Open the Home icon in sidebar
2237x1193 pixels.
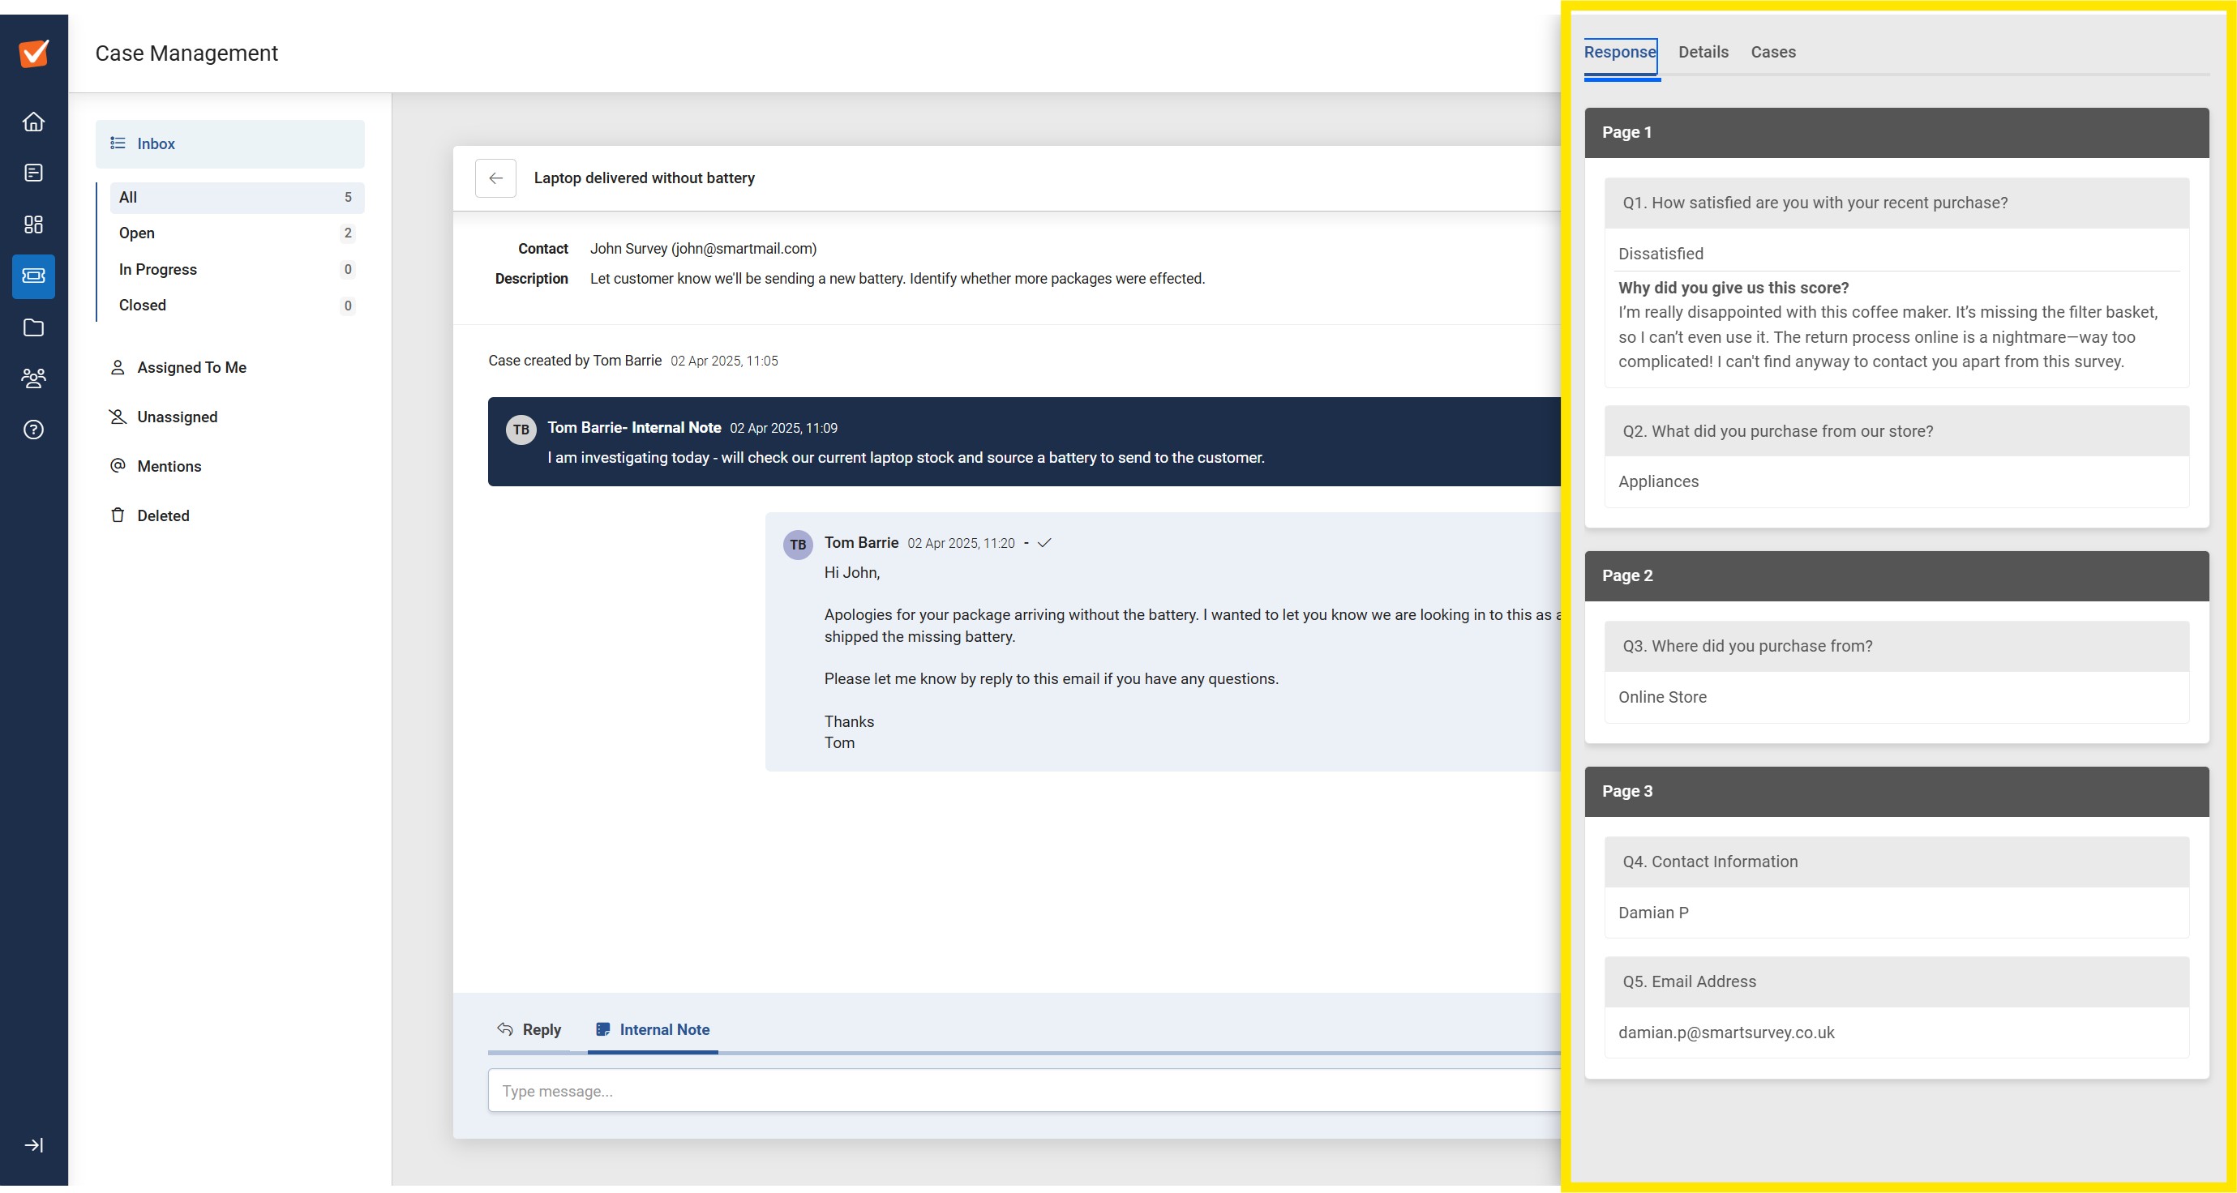(34, 122)
